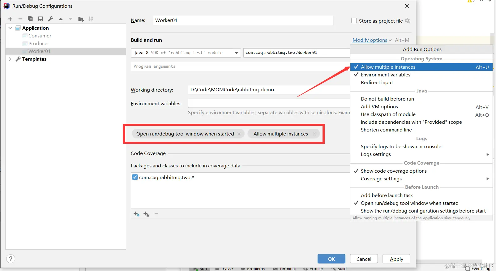Uncheck com.caq.rabbitmq.two.* coverage pattern
The height and width of the screenshot is (271, 496).
[x=135, y=177]
